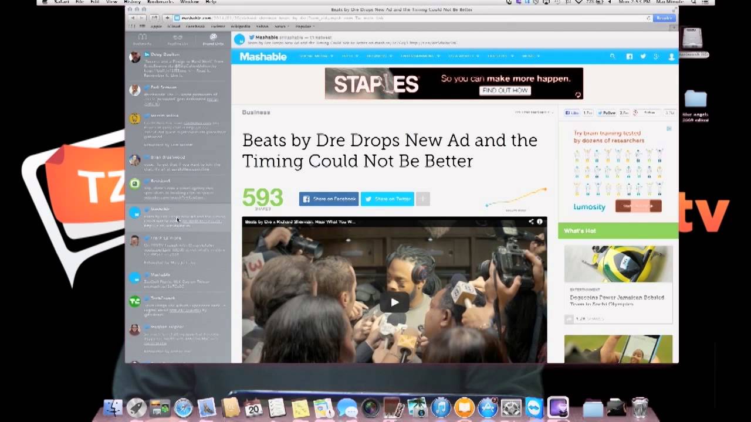Like Mashable's page via the Facebook Like button
Screen dimensions: 751x422
pos(571,113)
